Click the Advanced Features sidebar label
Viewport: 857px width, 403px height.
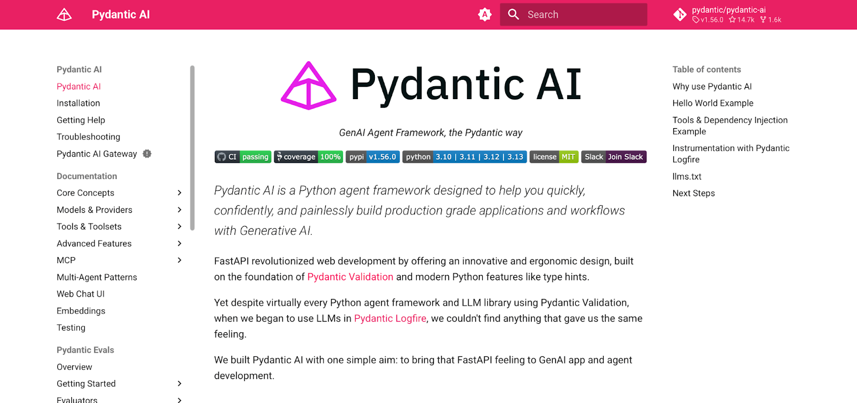pyautogui.click(x=94, y=243)
